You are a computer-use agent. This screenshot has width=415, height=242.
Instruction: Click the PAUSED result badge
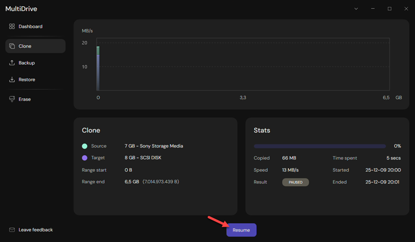[295, 182]
